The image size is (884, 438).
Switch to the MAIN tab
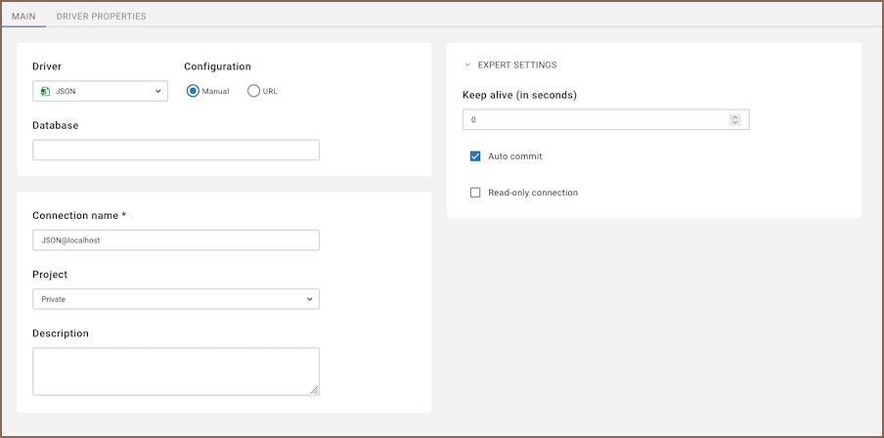(x=23, y=17)
